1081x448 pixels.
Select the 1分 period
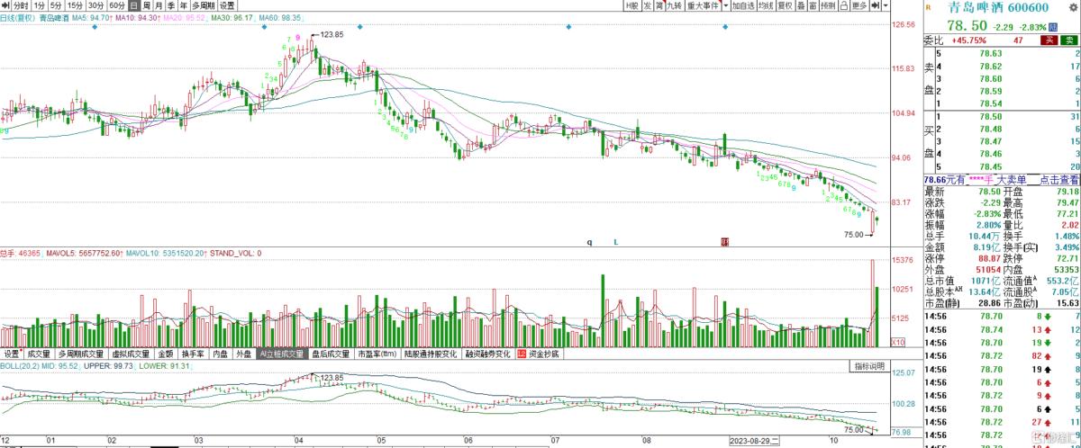[40, 5]
